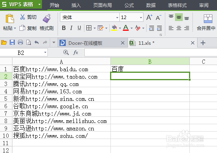Click the clear formatting eraser icon
Image resolution: width=217 pixels, height=153 pixels.
point(138,28)
